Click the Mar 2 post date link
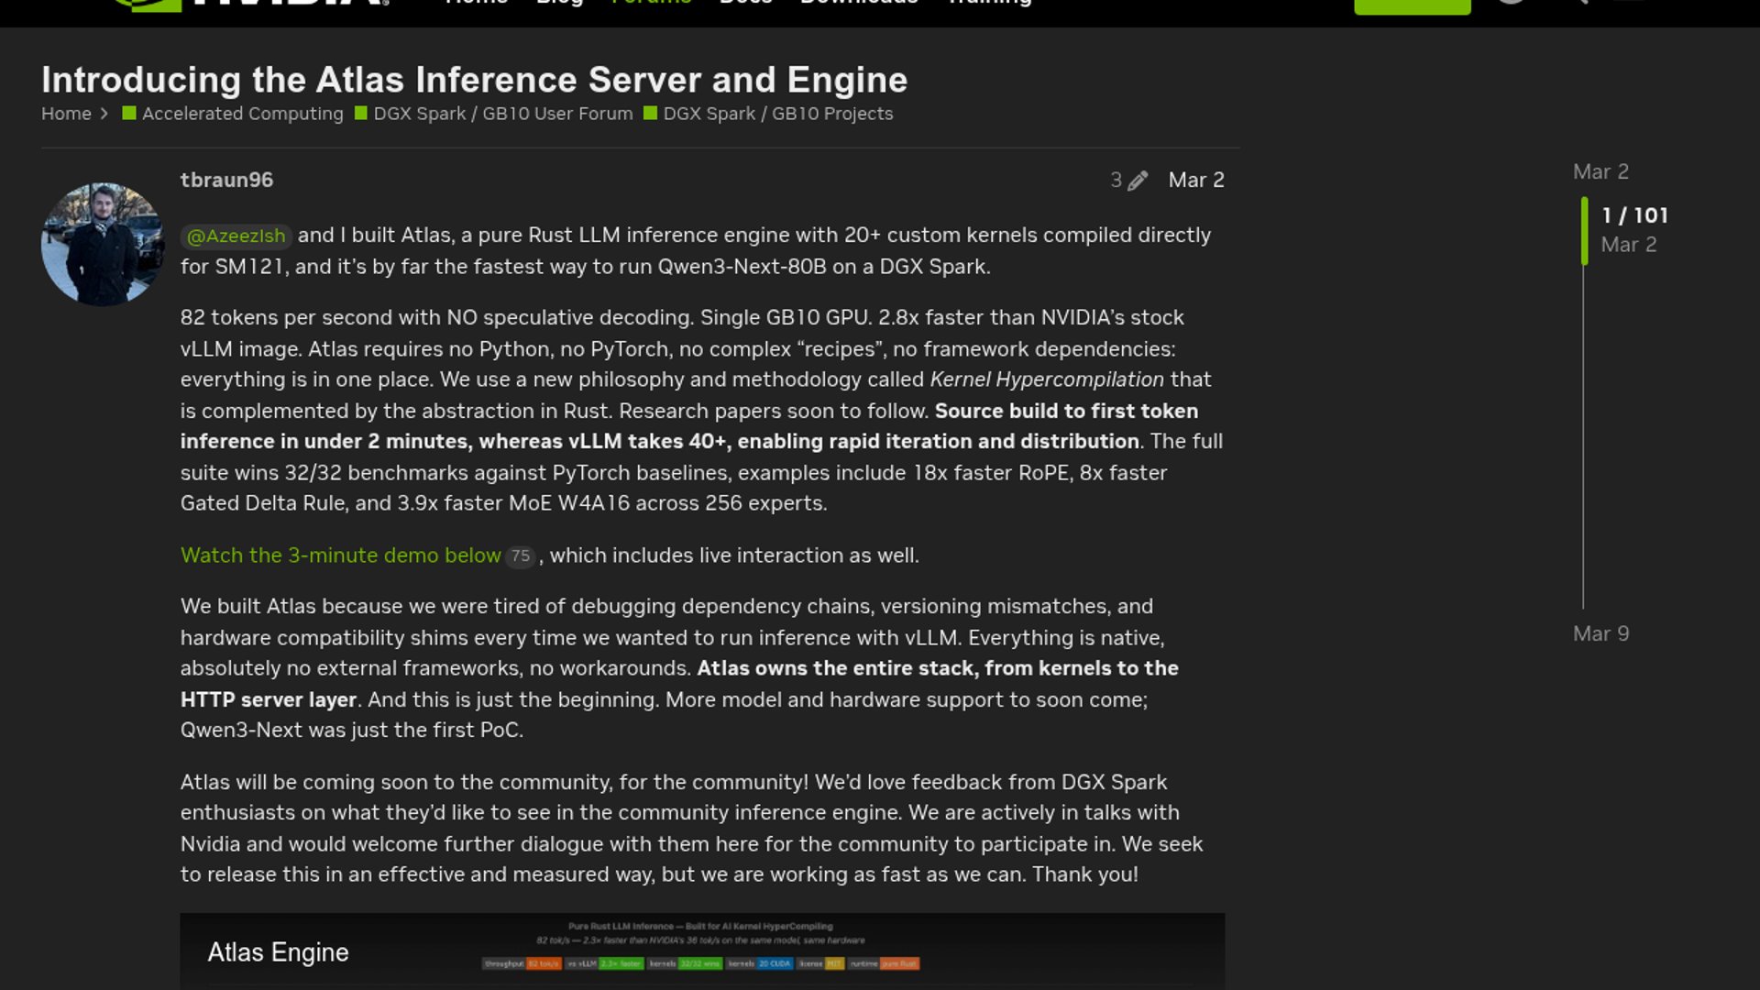Image resolution: width=1760 pixels, height=990 pixels. coord(1195,180)
